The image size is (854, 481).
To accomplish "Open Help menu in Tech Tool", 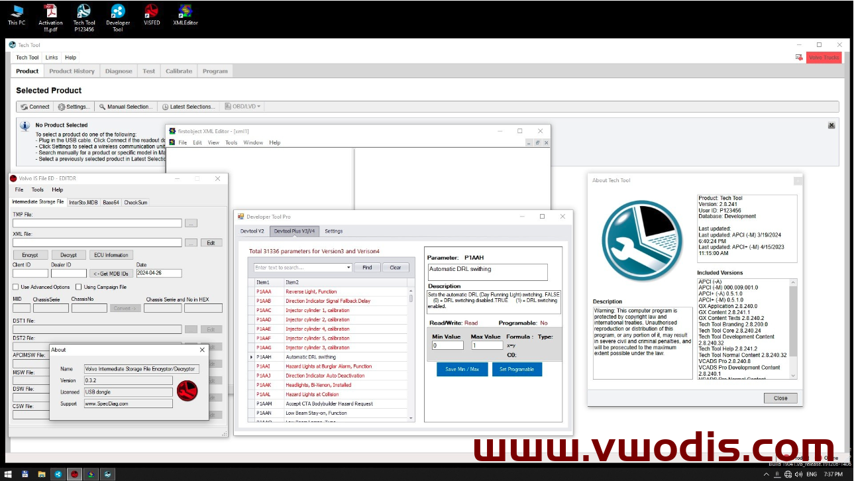I will click(70, 58).
